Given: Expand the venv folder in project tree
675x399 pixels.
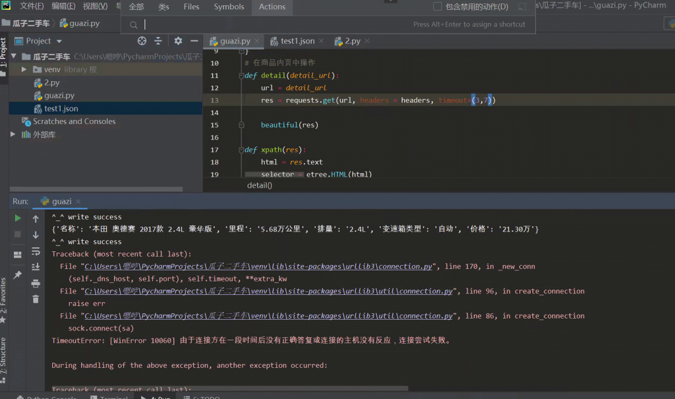Looking at the screenshot, I should pyautogui.click(x=24, y=69).
